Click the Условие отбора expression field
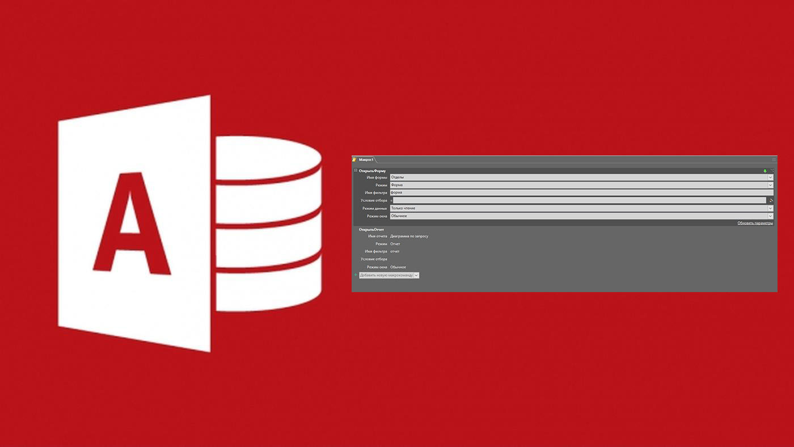 pyautogui.click(x=580, y=200)
